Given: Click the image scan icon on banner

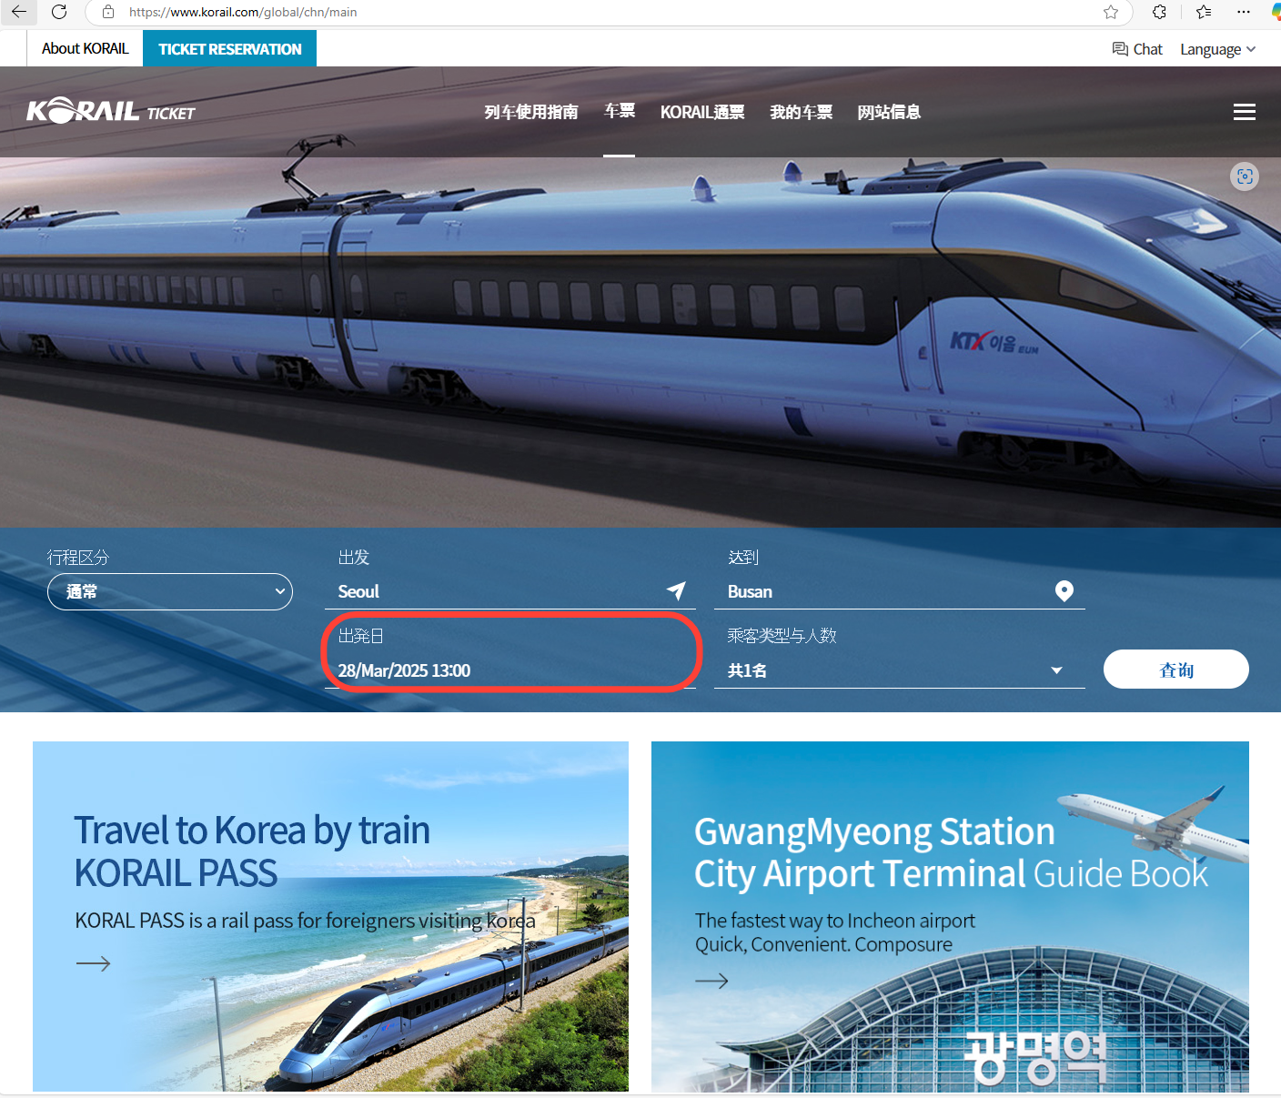Looking at the screenshot, I should pyautogui.click(x=1244, y=176).
